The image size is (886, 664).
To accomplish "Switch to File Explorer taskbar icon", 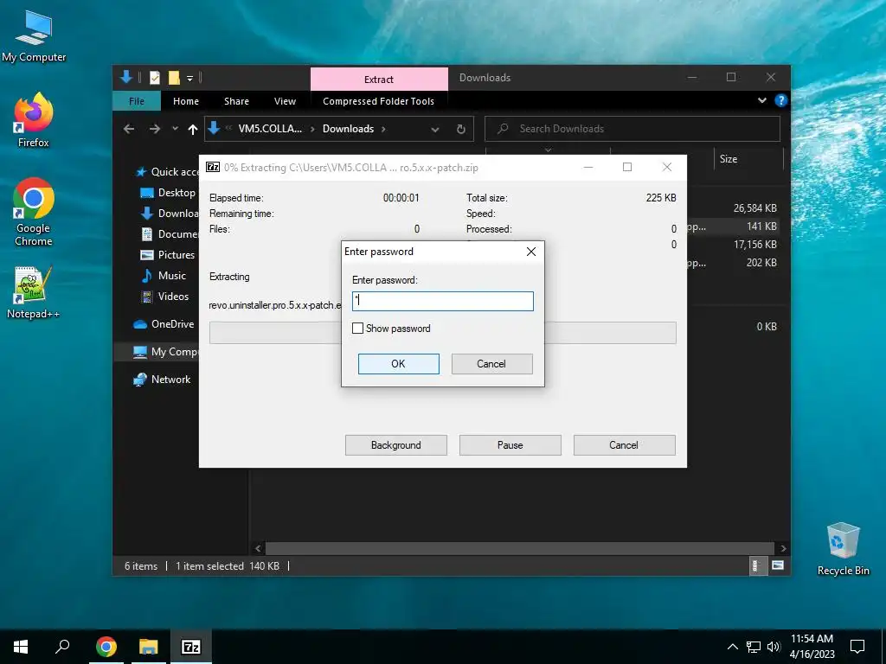I will (x=149, y=647).
